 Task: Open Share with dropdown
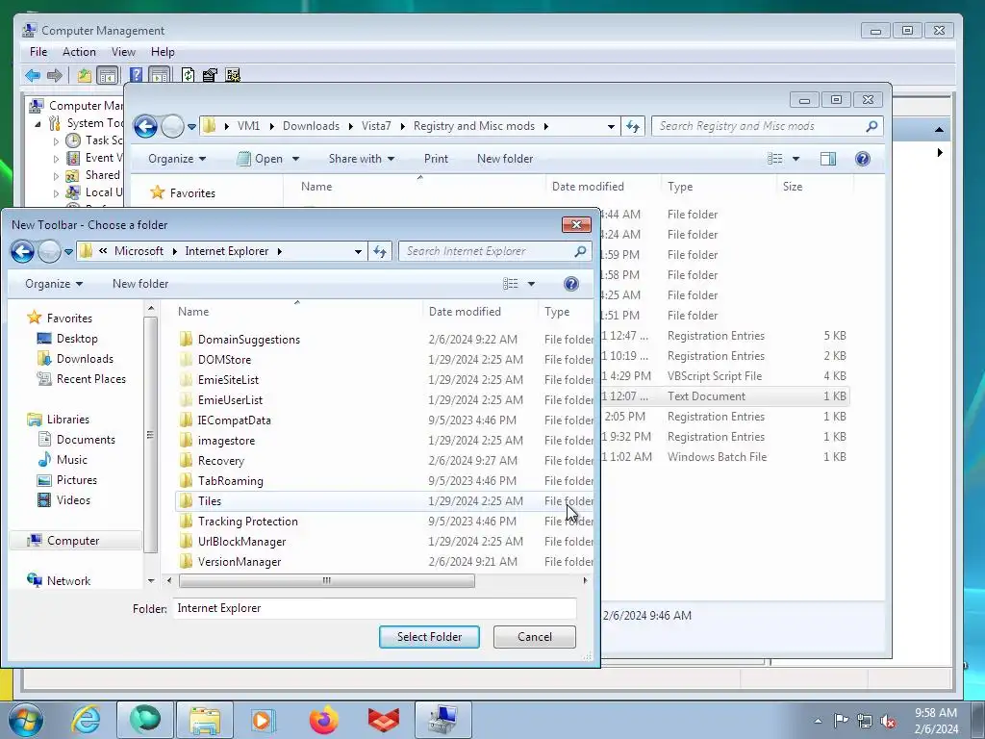point(362,159)
